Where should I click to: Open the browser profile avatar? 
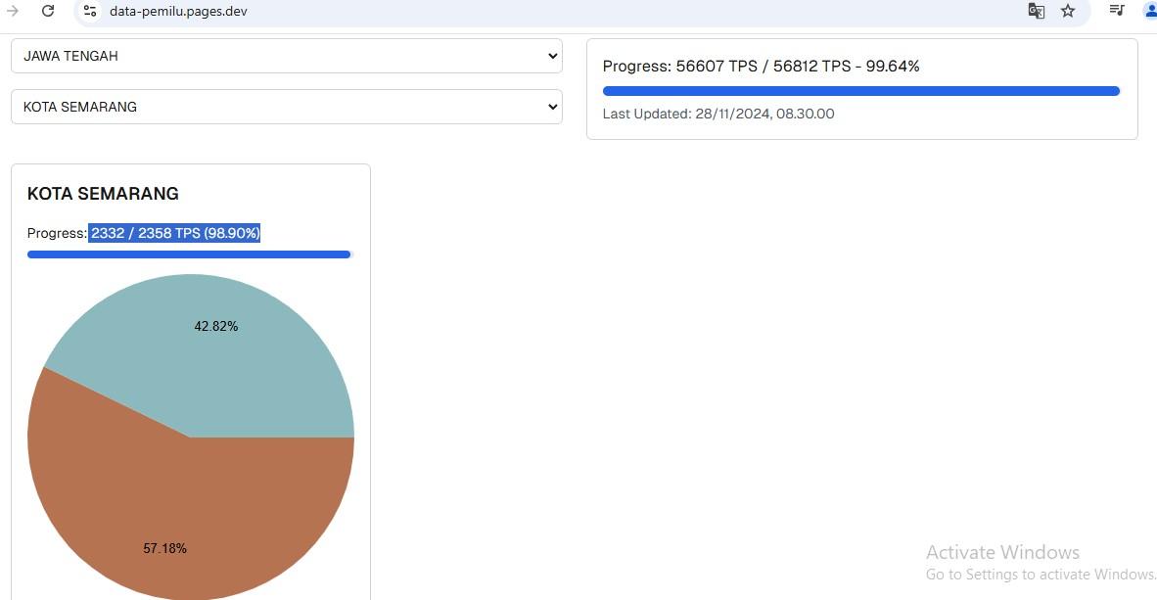(x=1149, y=11)
